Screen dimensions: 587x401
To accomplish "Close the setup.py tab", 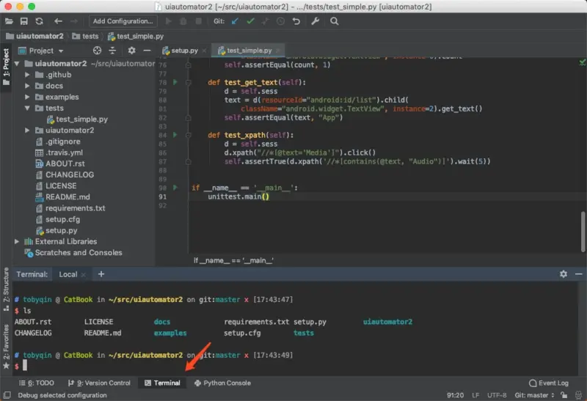I will tap(204, 51).
